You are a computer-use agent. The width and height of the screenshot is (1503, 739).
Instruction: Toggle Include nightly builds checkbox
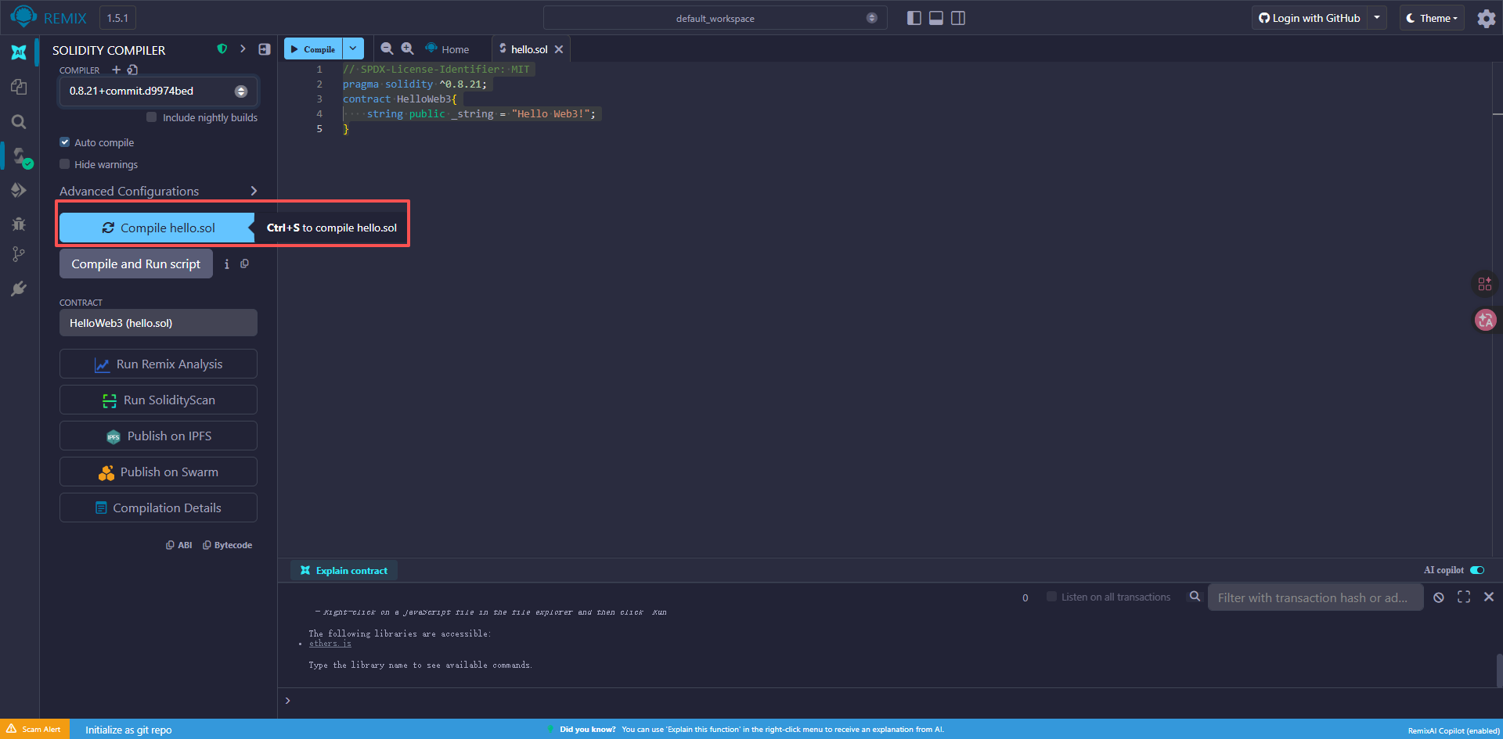tap(151, 117)
